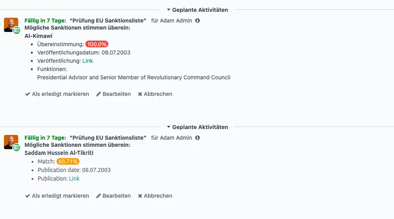Cancel the Al-Kimawi activity with Abbrechen
The image size is (394, 219).
(155, 94)
